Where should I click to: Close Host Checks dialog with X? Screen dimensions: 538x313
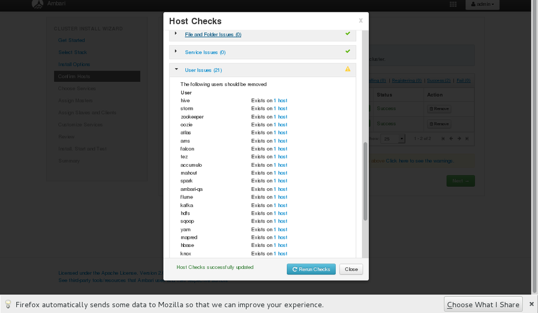click(x=361, y=20)
